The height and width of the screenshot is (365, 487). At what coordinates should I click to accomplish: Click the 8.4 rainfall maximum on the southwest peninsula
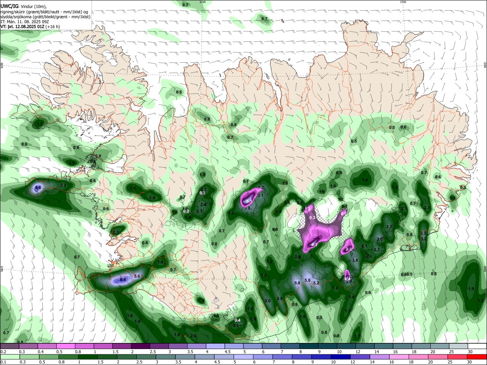click(123, 280)
